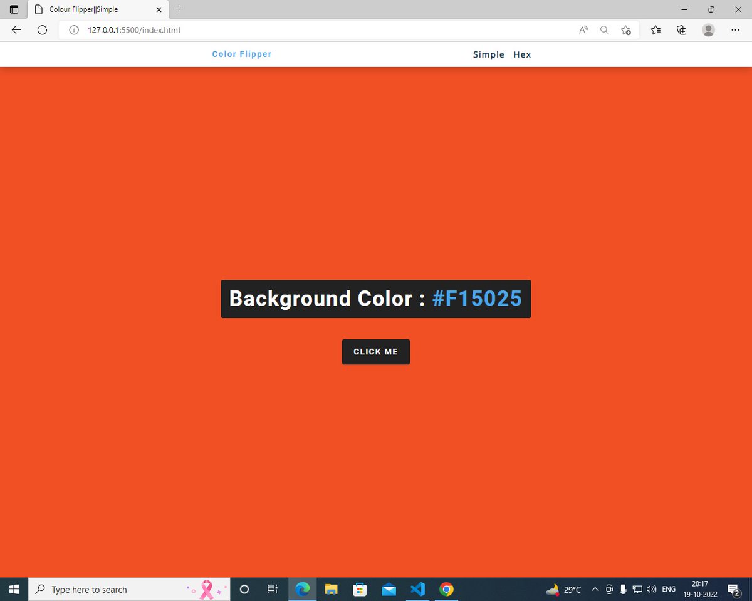Refresh the page with reload icon
The height and width of the screenshot is (601, 752).
[43, 29]
